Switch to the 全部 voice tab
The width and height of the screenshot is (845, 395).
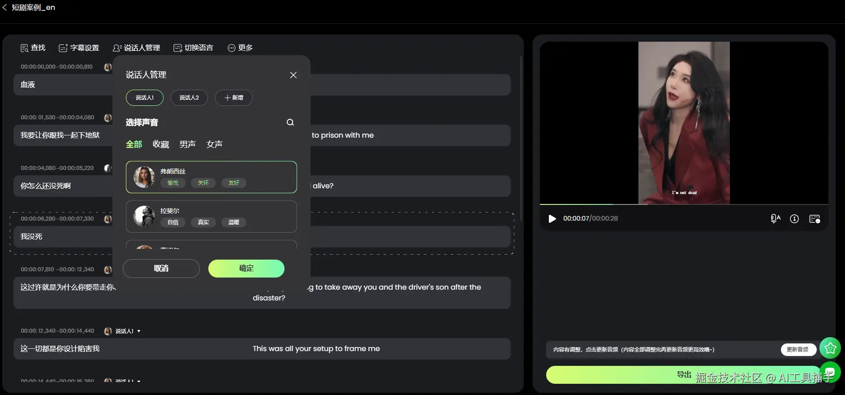pos(134,144)
